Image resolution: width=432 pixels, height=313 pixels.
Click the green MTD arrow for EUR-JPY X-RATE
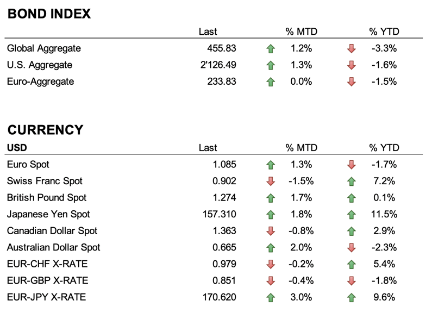point(271,298)
